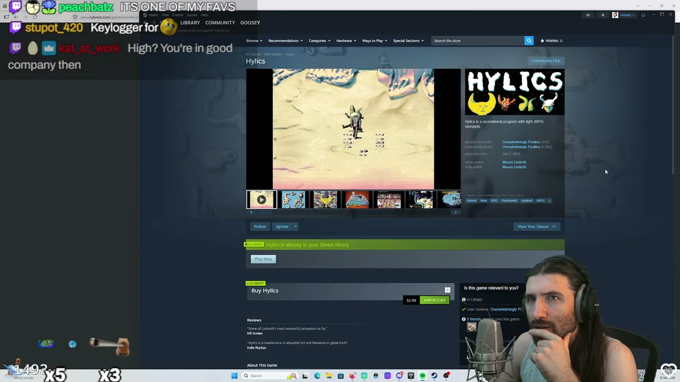Click the Follow button
Image resolution: width=680 pixels, height=382 pixels.
point(260,227)
